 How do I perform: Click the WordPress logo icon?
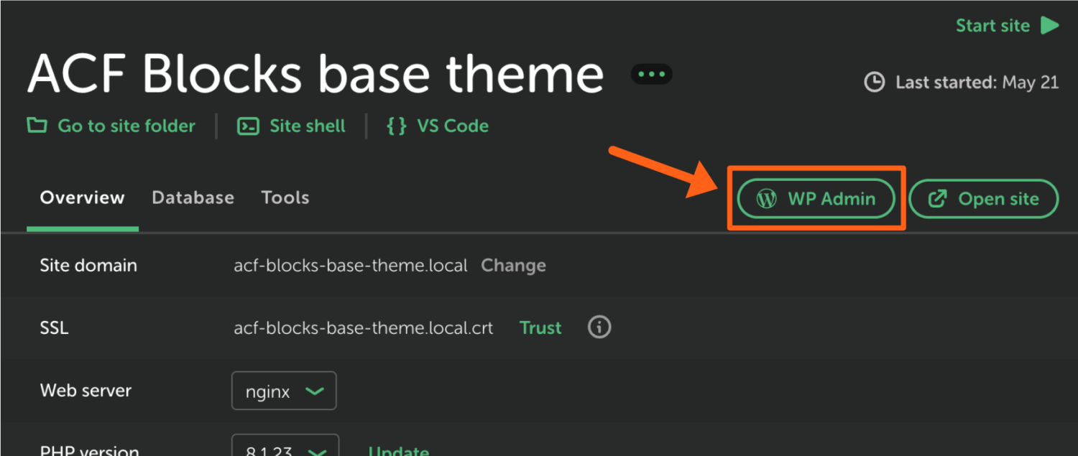coord(767,199)
